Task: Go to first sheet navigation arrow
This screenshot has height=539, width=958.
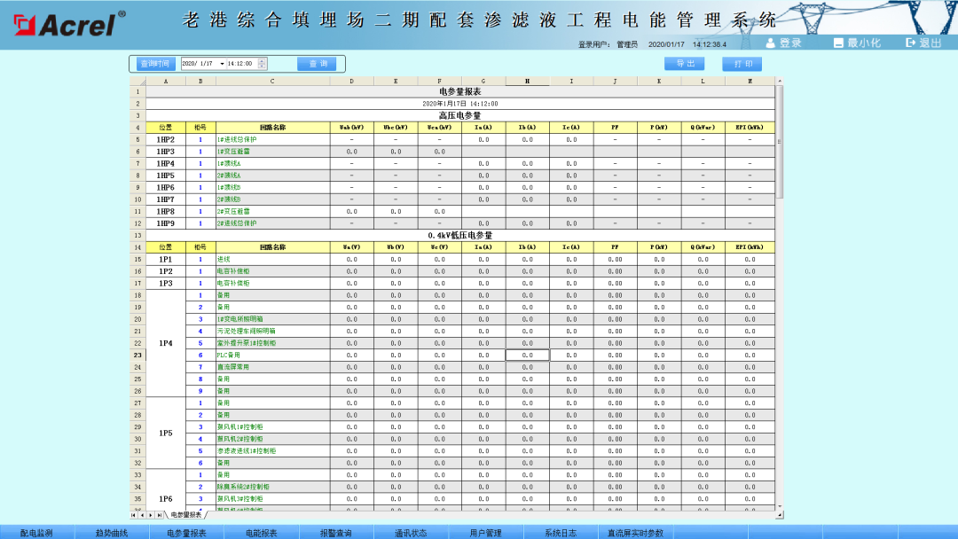Action: [134, 515]
